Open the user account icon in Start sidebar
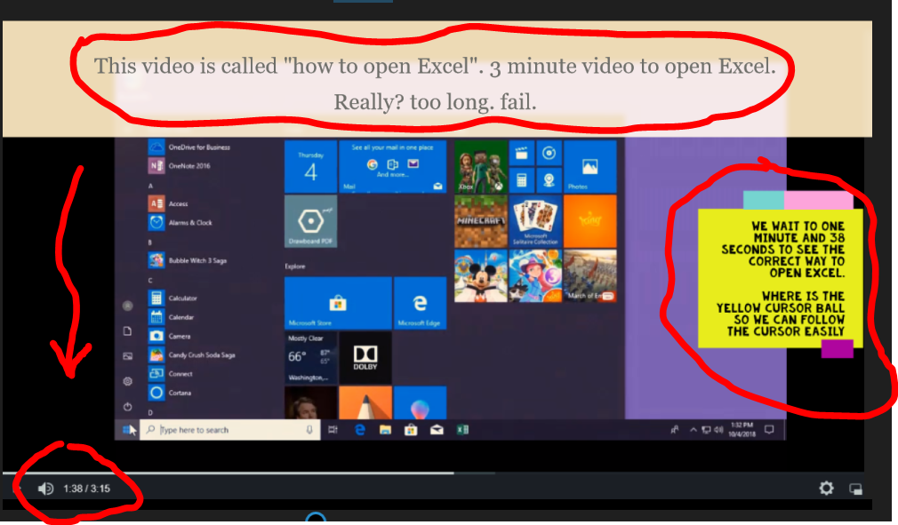 click(x=128, y=306)
